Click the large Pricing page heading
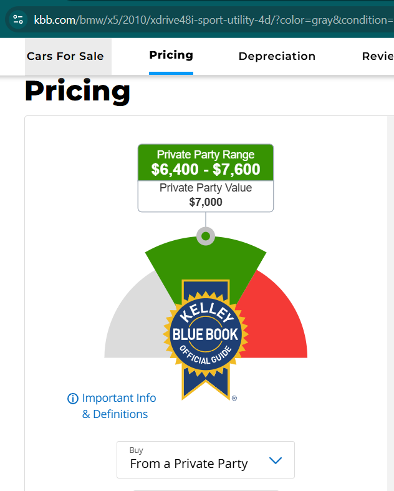394x491 pixels. tap(77, 92)
